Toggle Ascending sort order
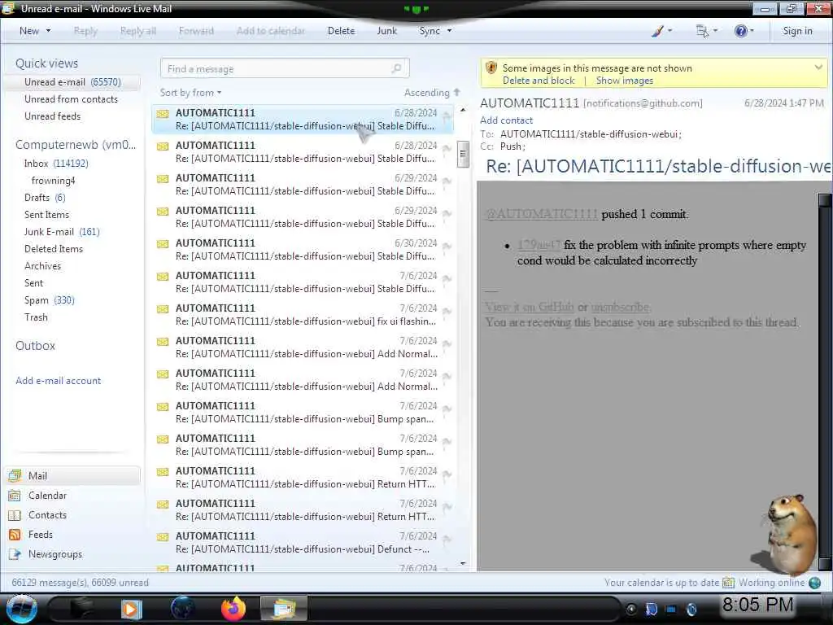This screenshot has height=625, width=833. tap(432, 93)
